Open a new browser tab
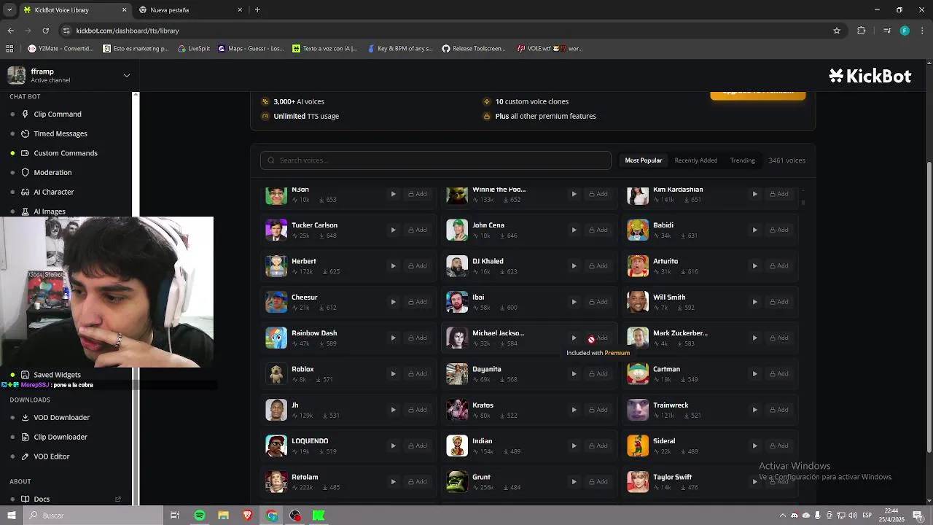 pos(257,10)
